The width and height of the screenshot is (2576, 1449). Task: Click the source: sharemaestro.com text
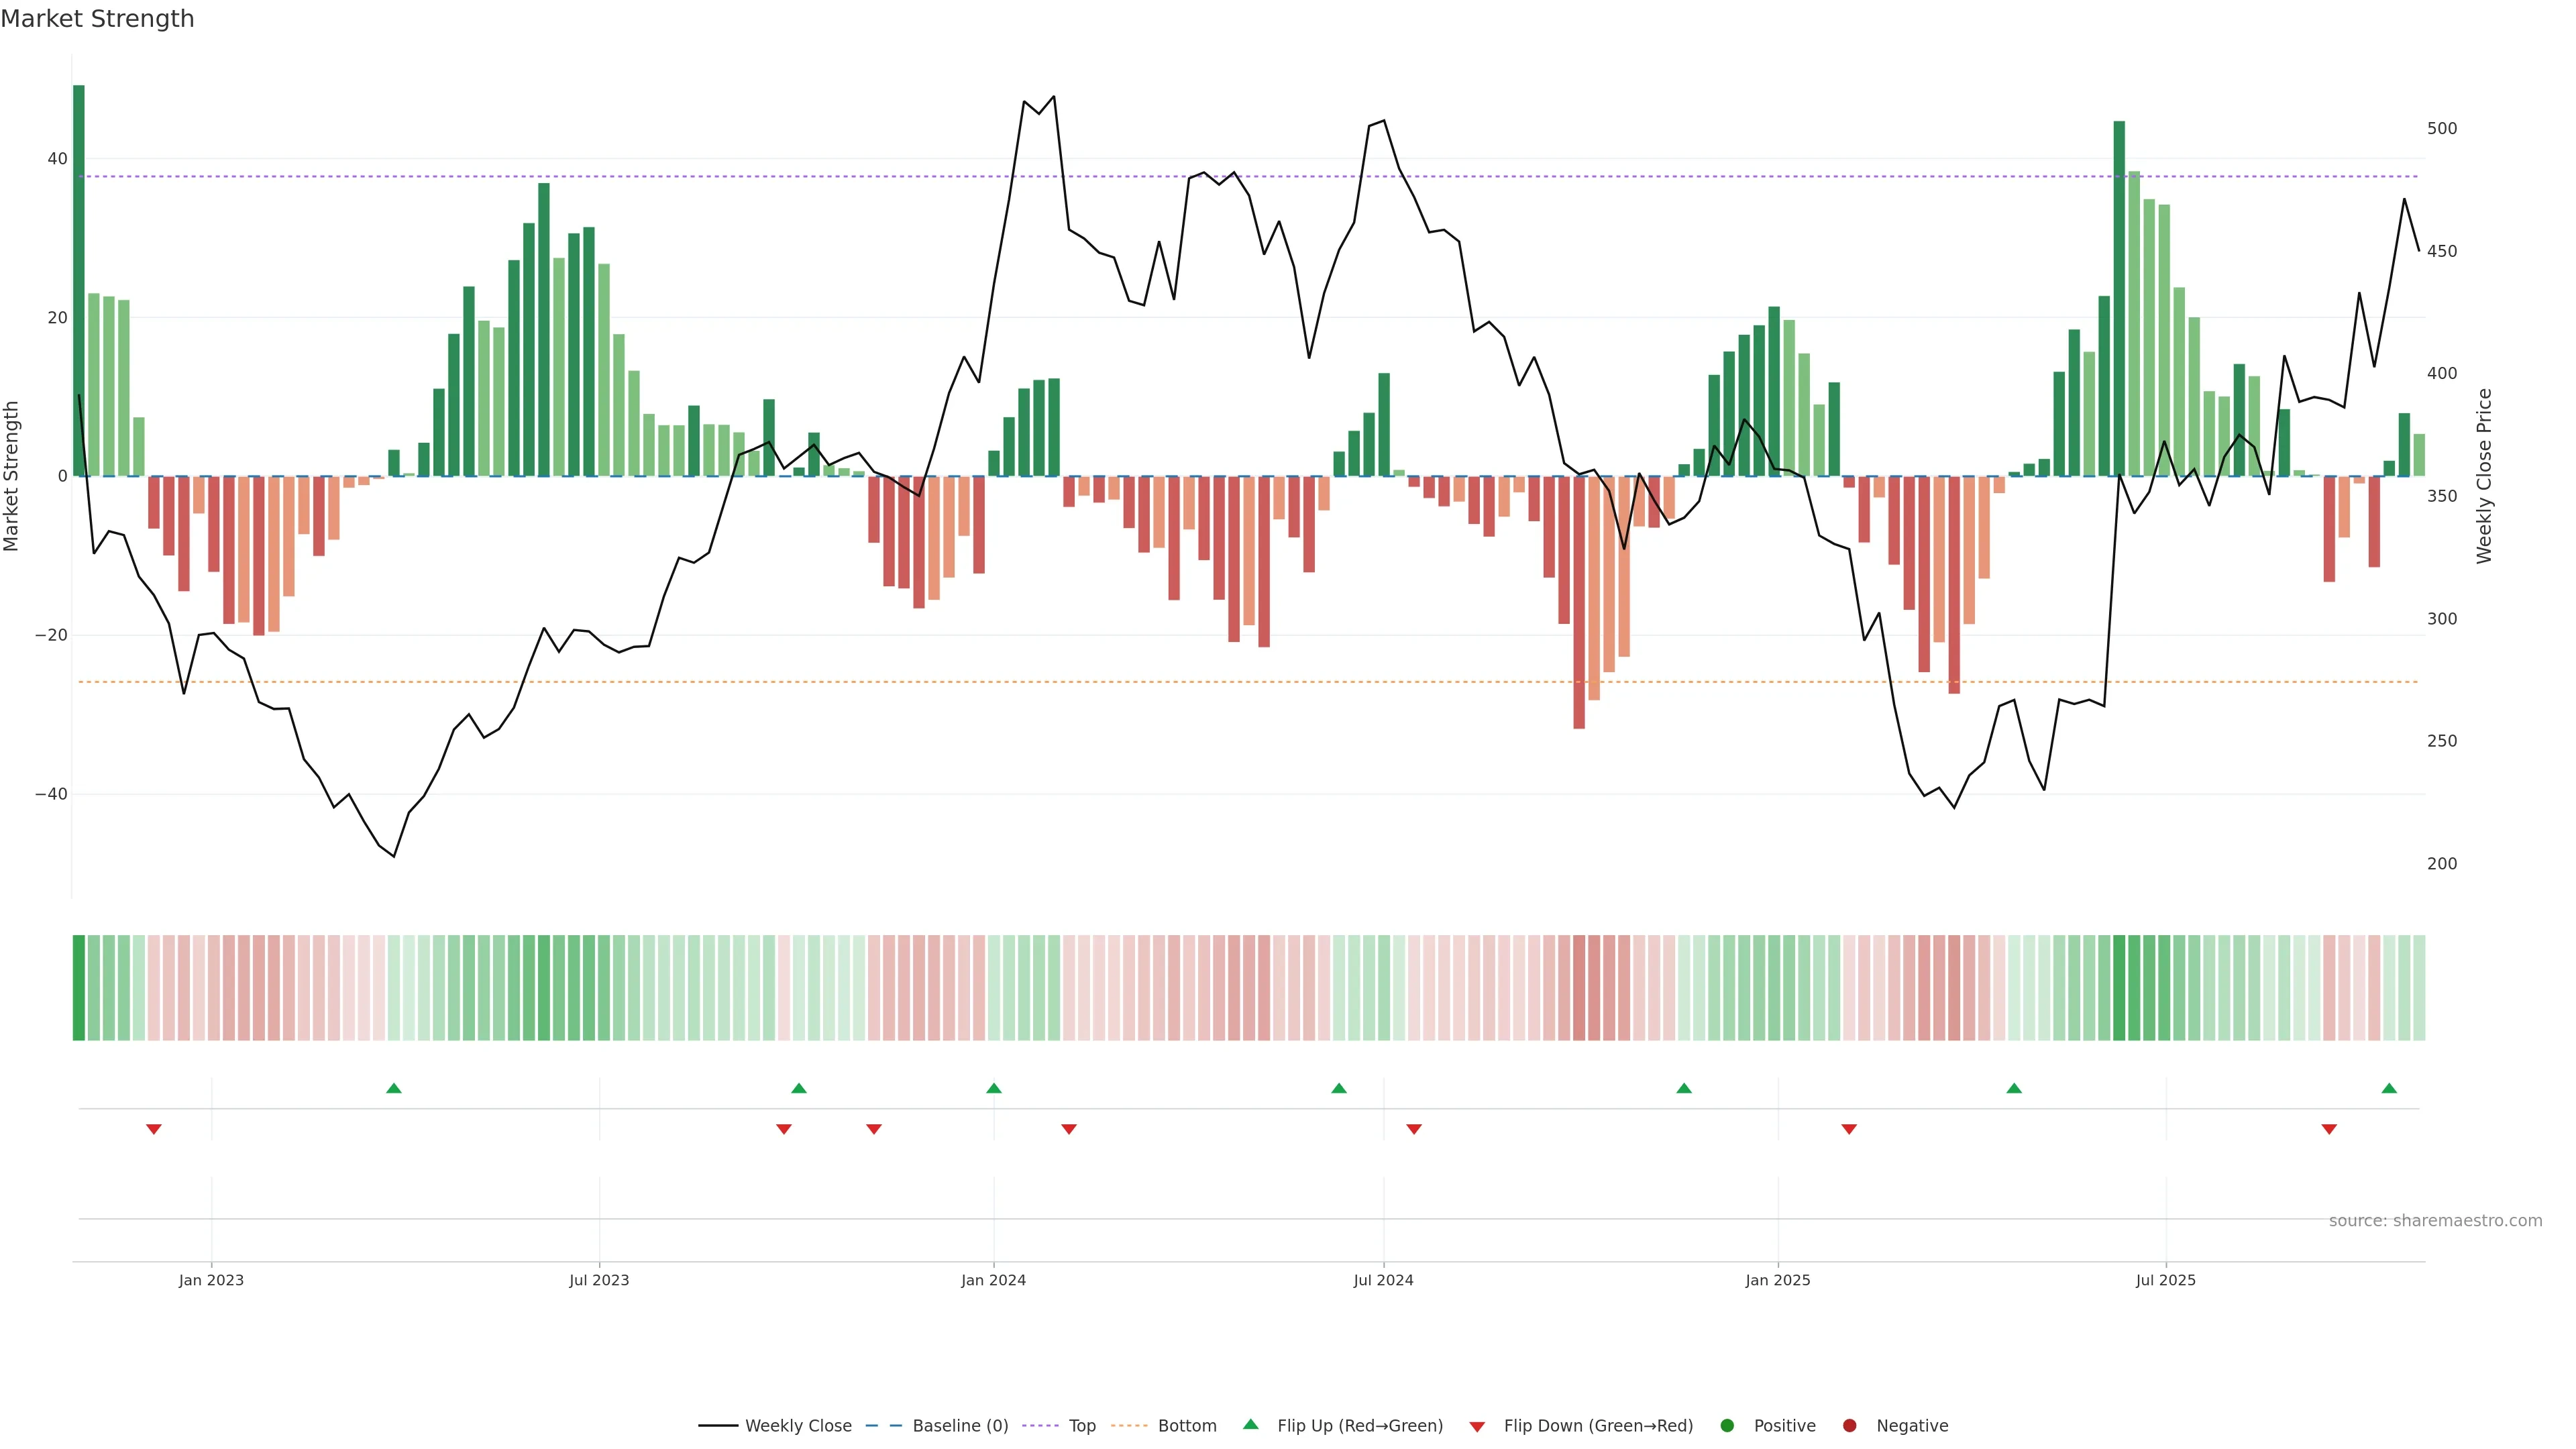[2435, 1221]
